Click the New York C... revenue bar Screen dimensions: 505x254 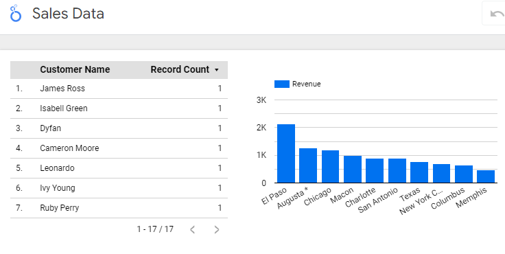[441, 174]
